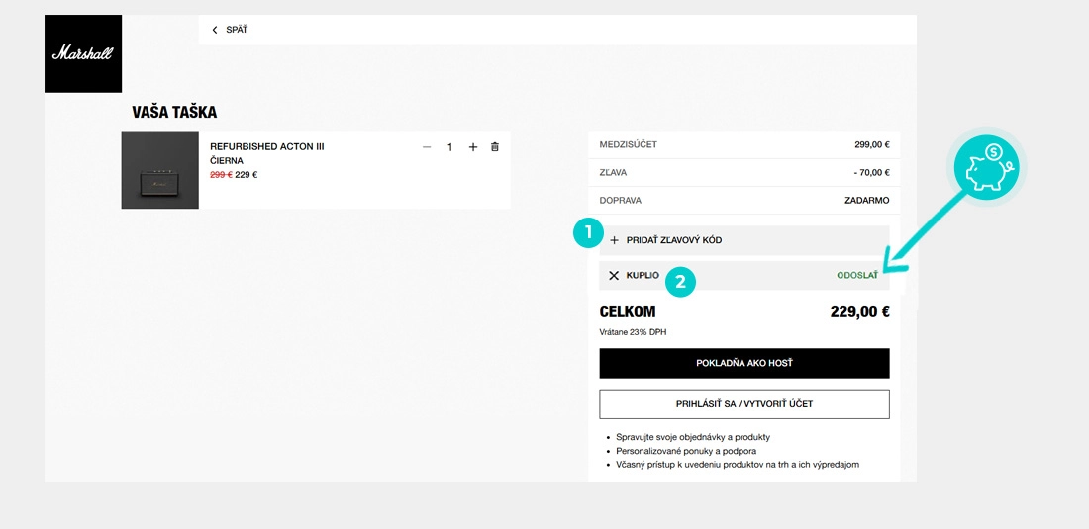Screen dimensions: 1089x529
Task: Click the Marshall logo
Action: click(83, 53)
